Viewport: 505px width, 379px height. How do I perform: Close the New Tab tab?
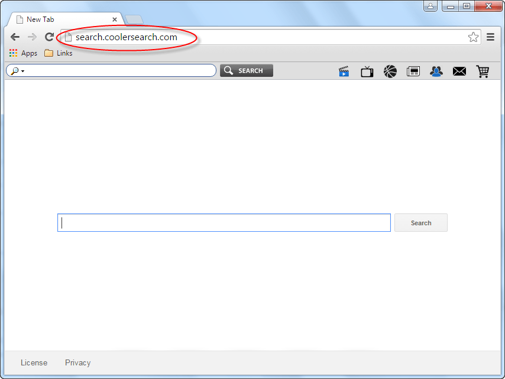pos(114,20)
